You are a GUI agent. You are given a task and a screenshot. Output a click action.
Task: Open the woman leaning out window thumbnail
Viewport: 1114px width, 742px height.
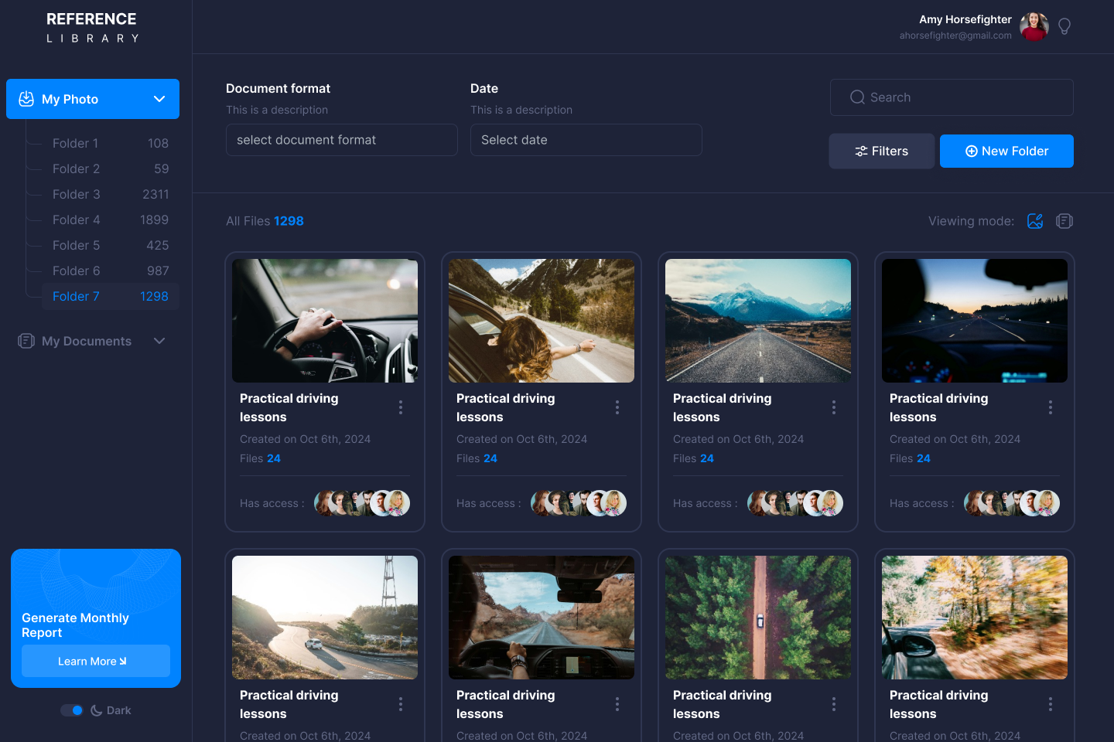[x=542, y=321]
